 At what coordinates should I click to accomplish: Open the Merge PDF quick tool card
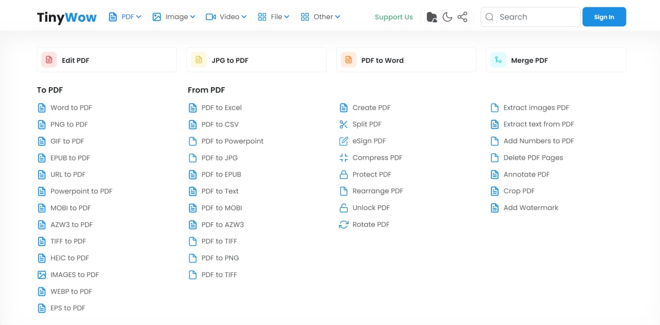pos(556,60)
